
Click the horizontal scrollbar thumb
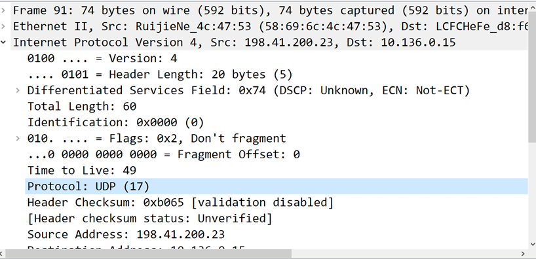click(148, 254)
